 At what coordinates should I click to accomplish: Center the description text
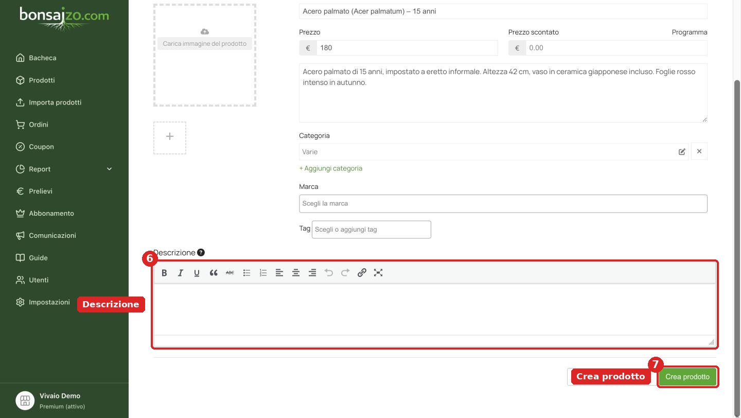tap(296, 273)
